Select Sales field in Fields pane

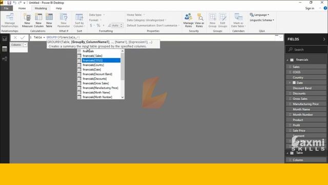(x=306, y=67)
